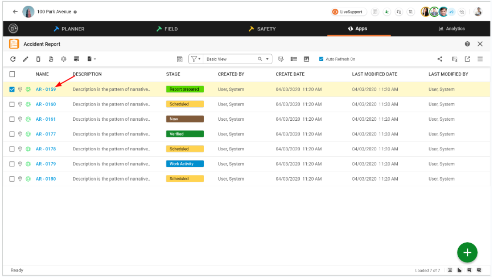Open the hamburger menu at toolbar right
The image size is (494, 278).
click(x=480, y=59)
